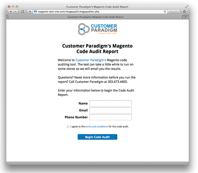This screenshot has height=173, width=198.
Task: Open the terms and conditions link
Action: [x=96, y=127]
